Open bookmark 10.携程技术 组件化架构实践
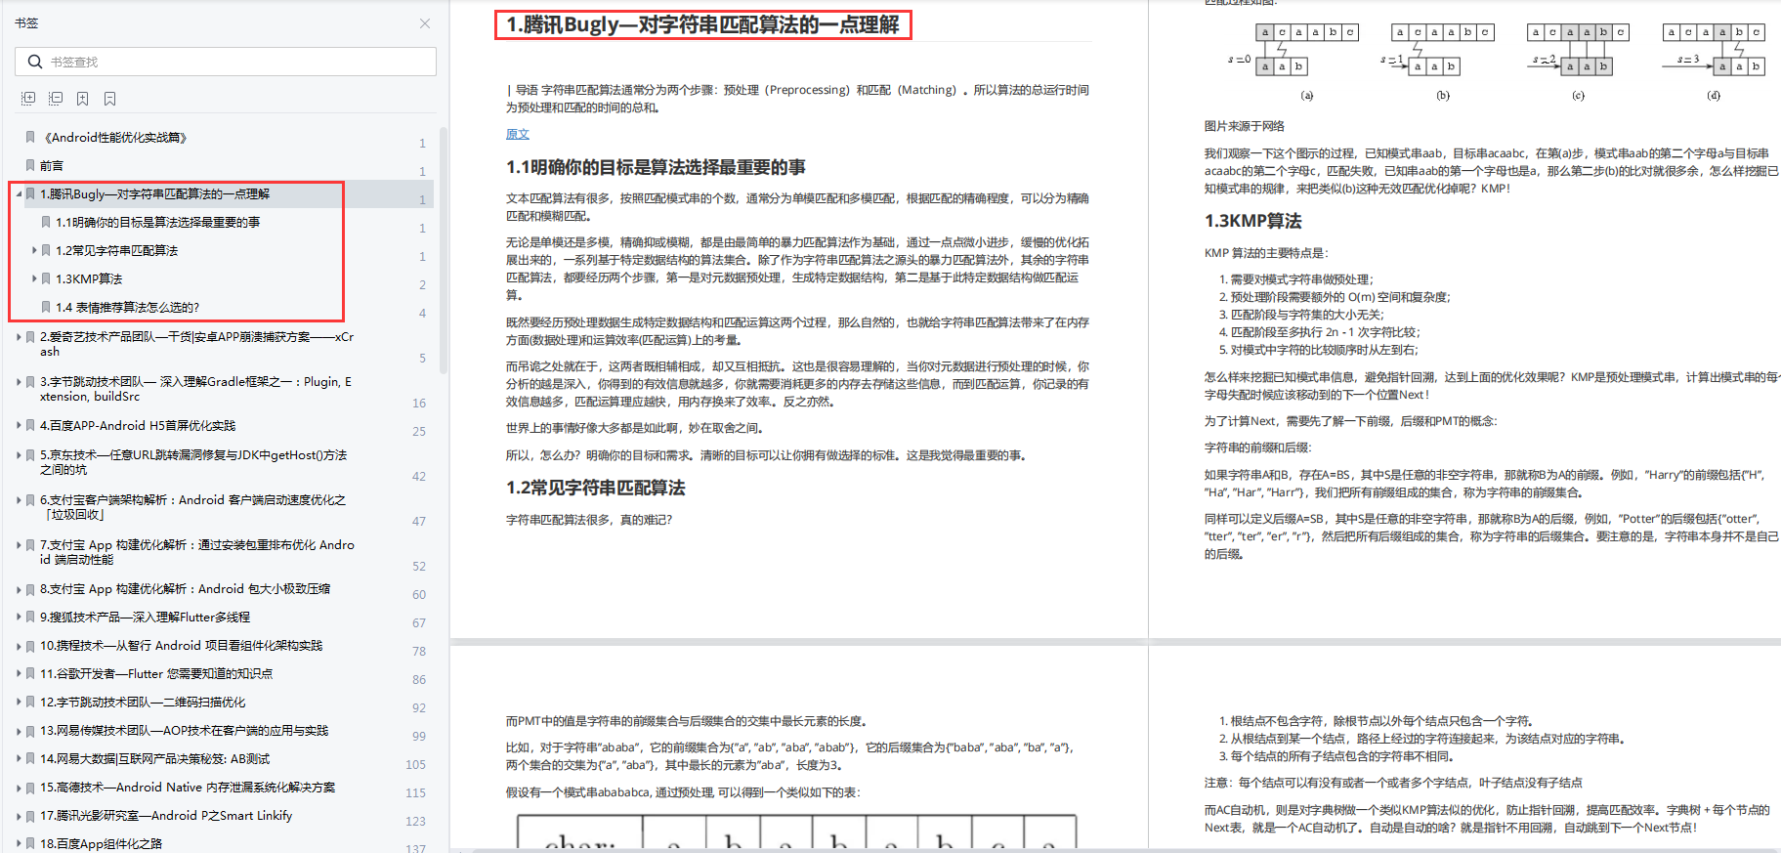 coord(181,646)
